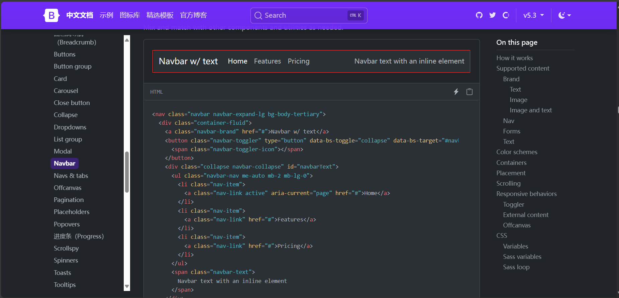Open the 图标库 menu item

[130, 15]
